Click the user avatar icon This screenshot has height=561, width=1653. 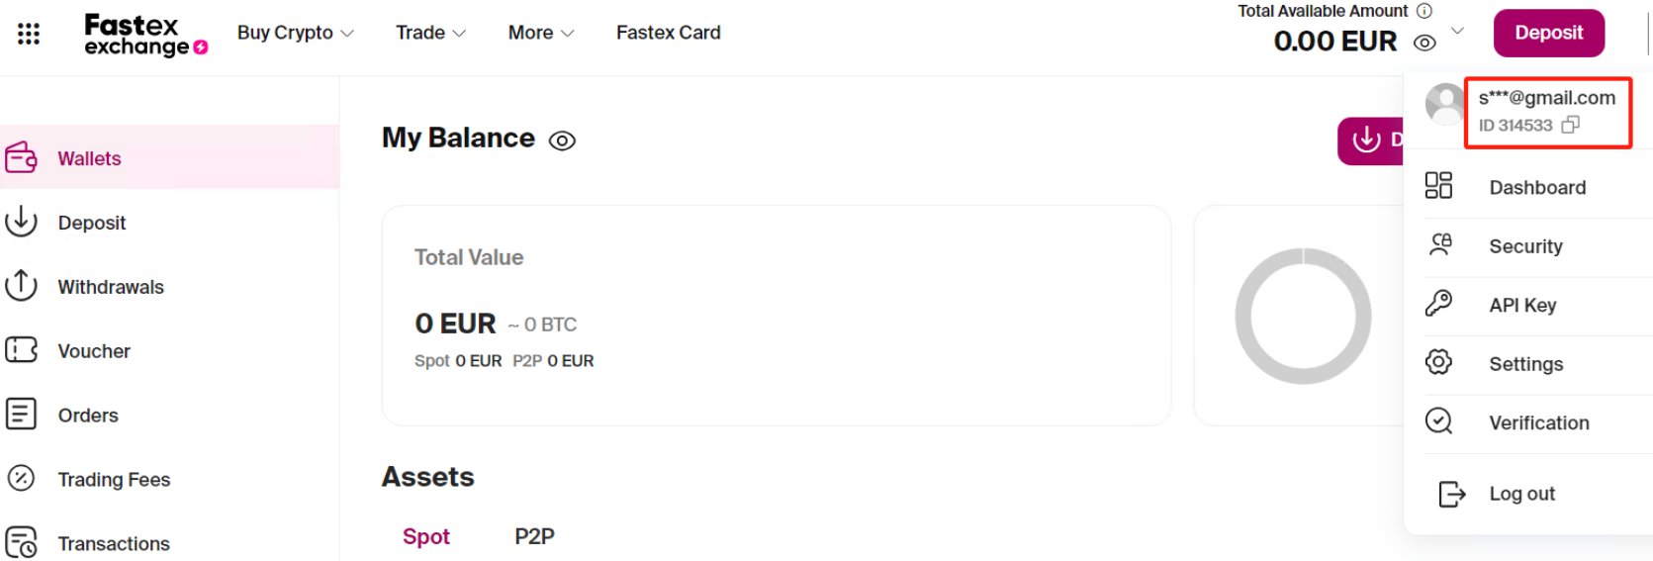1444,103
